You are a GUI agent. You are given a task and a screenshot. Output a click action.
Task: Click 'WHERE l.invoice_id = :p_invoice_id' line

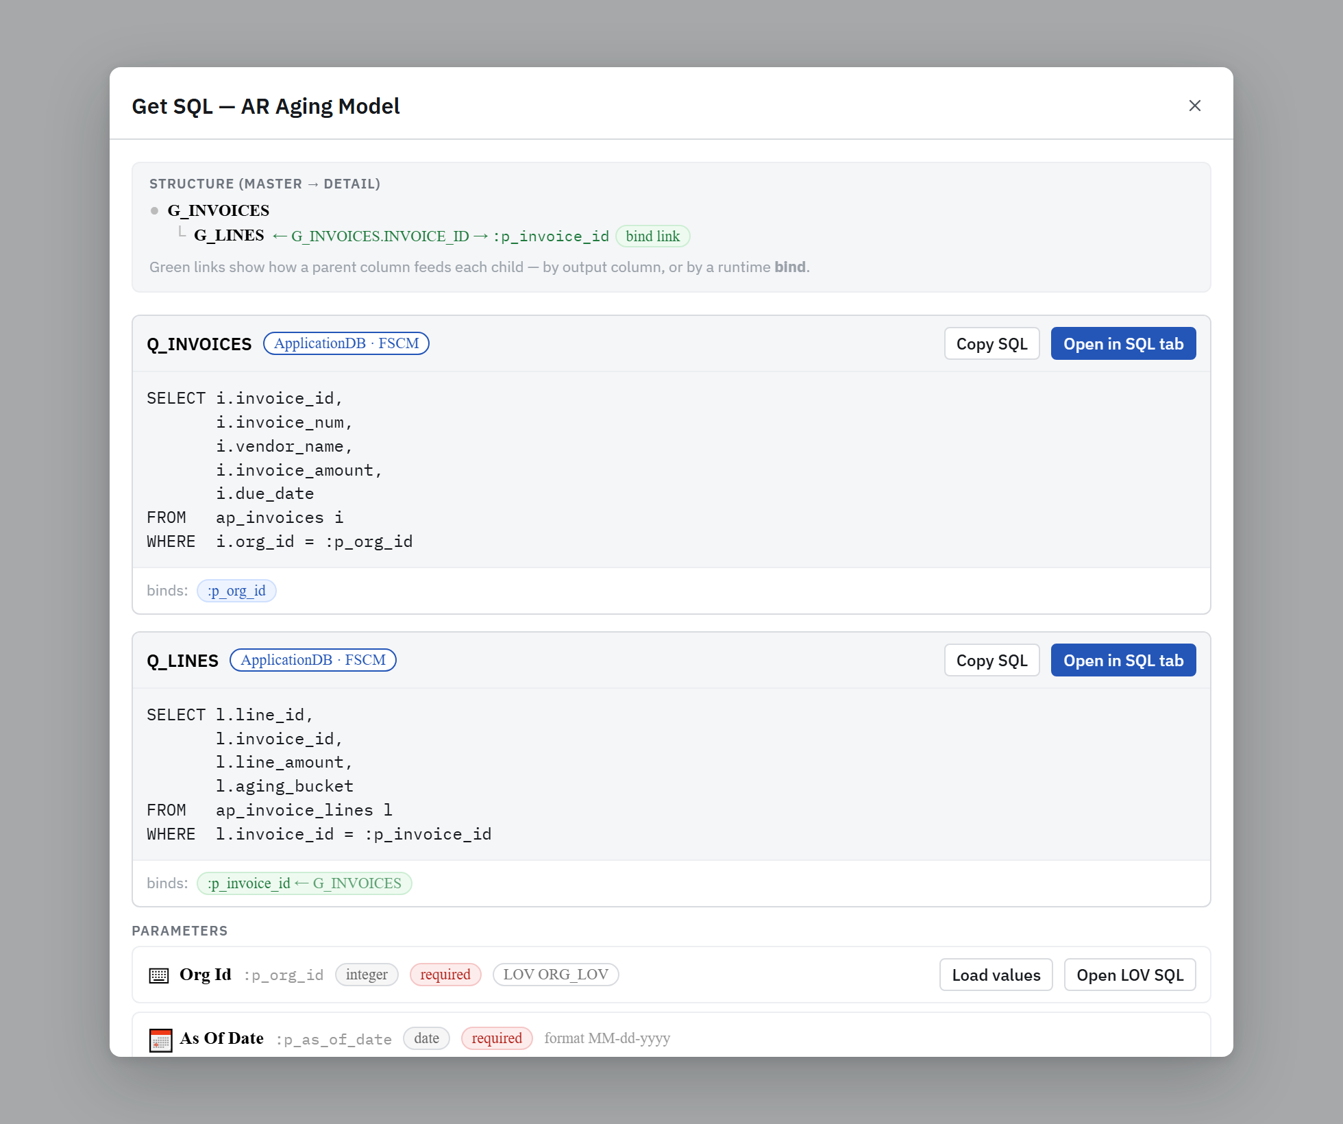point(319,834)
